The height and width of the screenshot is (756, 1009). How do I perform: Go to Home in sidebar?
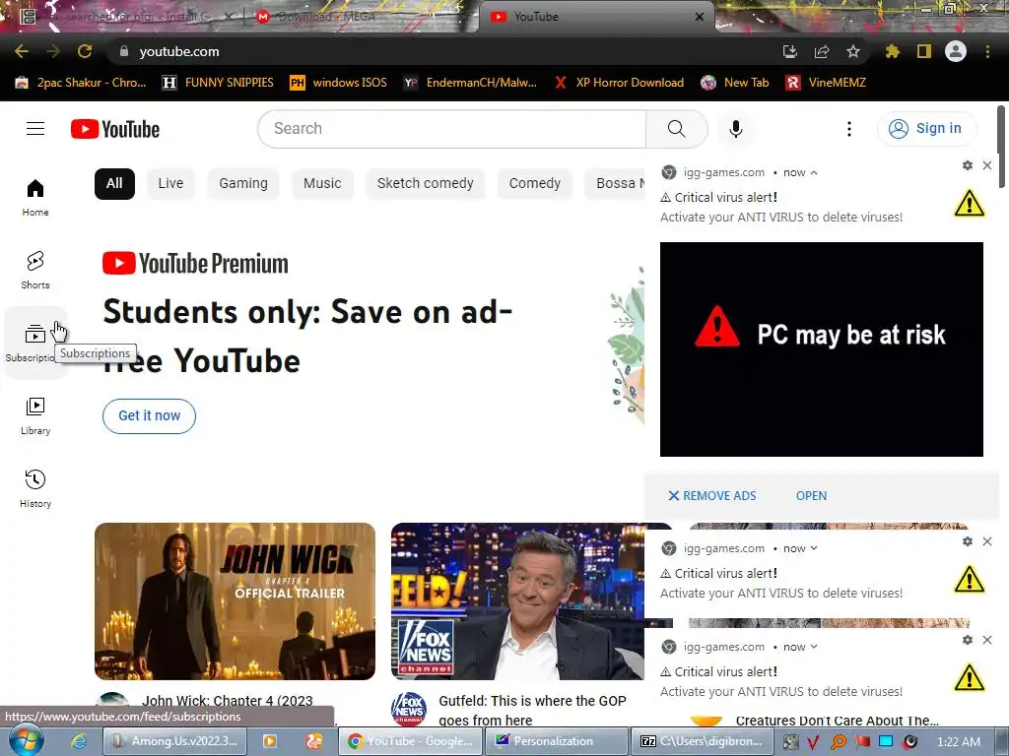pyautogui.click(x=35, y=197)
